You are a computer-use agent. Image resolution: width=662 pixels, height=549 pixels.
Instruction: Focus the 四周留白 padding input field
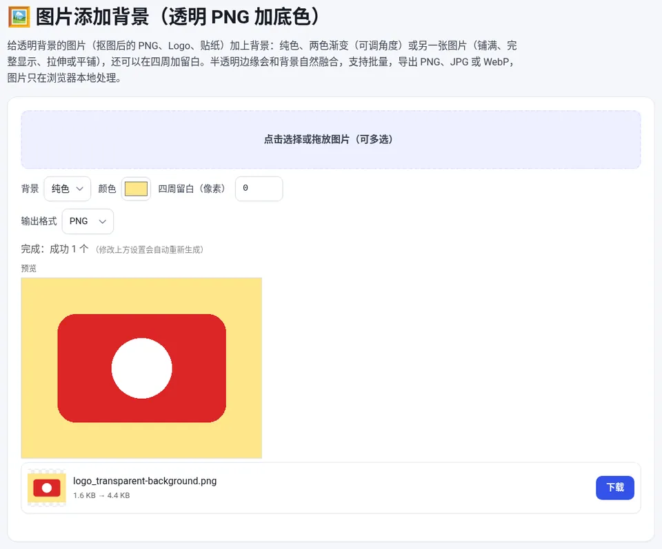(259, 189)
